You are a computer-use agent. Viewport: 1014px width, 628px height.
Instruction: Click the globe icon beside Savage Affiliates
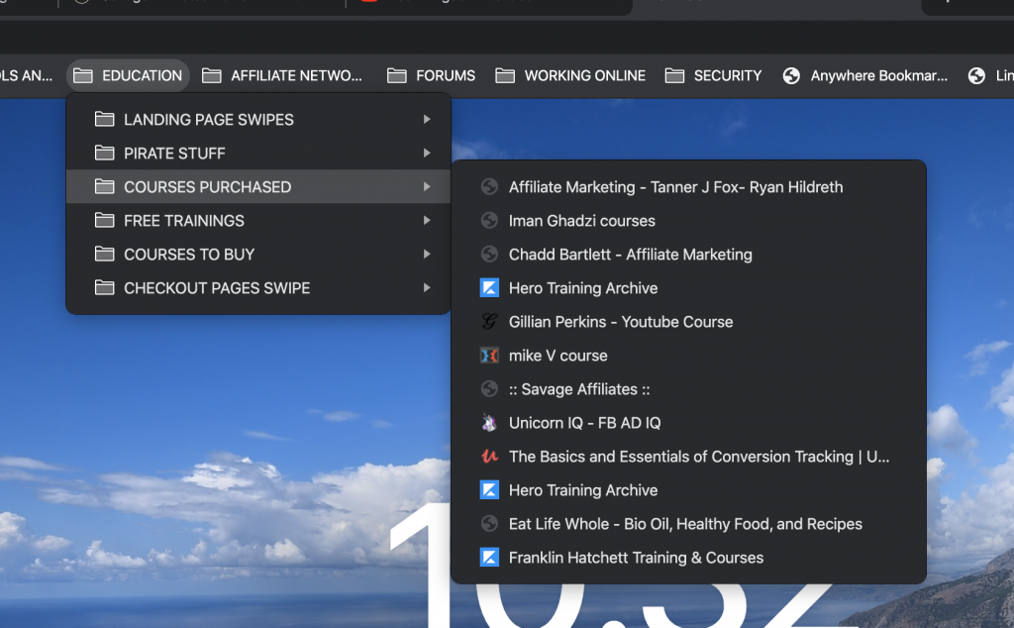pos(489,388)
